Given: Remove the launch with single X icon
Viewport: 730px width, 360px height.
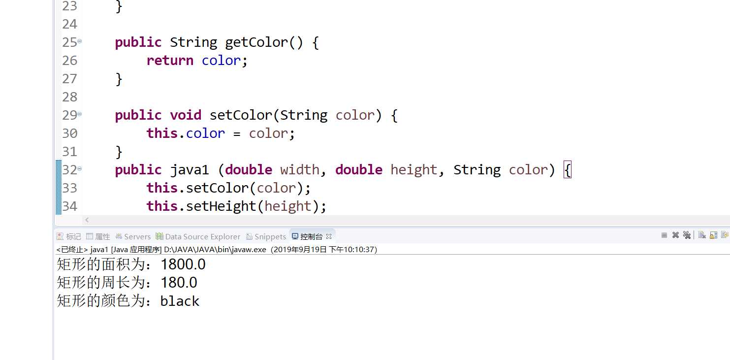Looking at the screenshot, I should pyautogui.click(x=675, y=235).
